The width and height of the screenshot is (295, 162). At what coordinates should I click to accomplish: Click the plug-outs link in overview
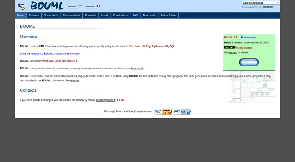83,76
